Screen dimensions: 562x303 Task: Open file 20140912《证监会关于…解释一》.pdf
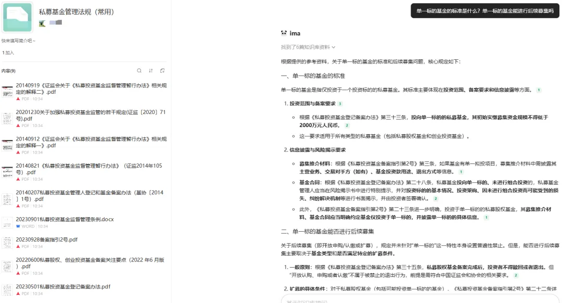pos(91,142)
